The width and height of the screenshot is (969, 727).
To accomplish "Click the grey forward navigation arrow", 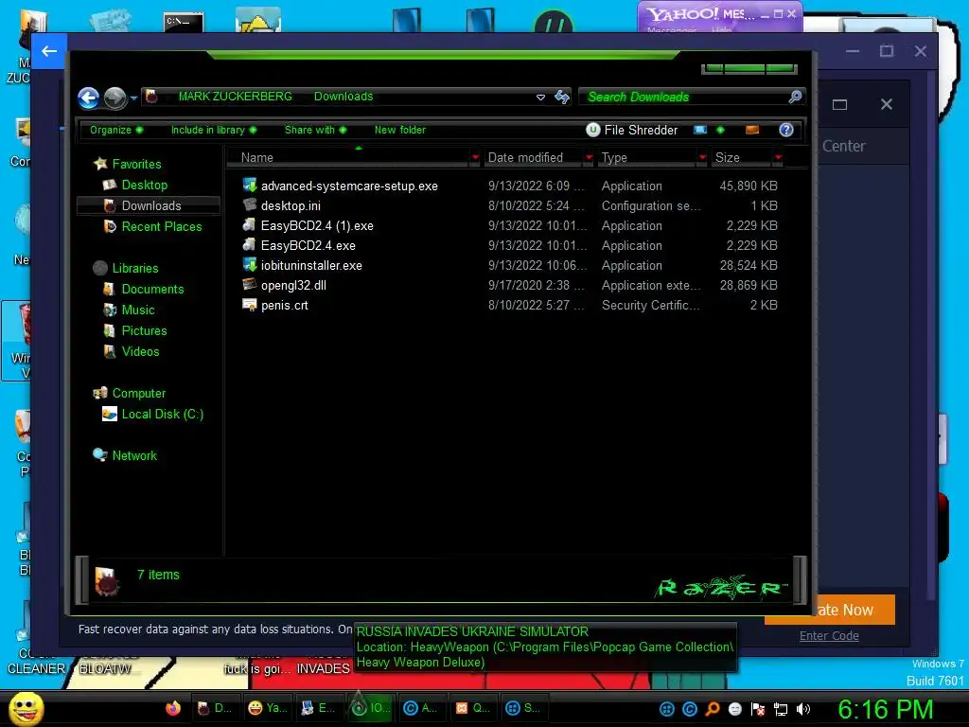I will pos(115,98).
